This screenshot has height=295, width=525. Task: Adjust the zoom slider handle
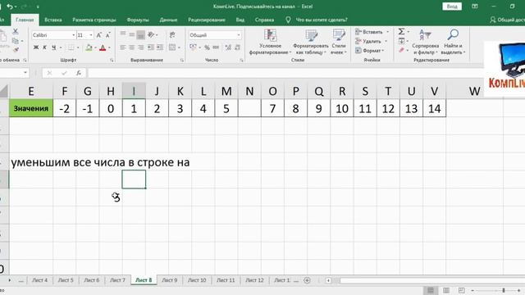pyautogui.click(x=503, y=290)
